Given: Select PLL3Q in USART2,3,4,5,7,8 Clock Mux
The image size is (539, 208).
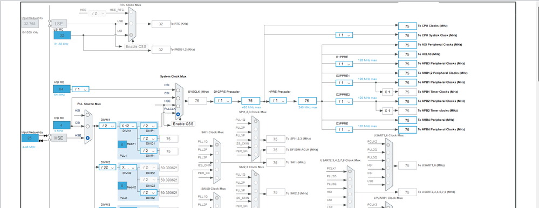Looking at the screenshot, I should [x=350, y=188].
